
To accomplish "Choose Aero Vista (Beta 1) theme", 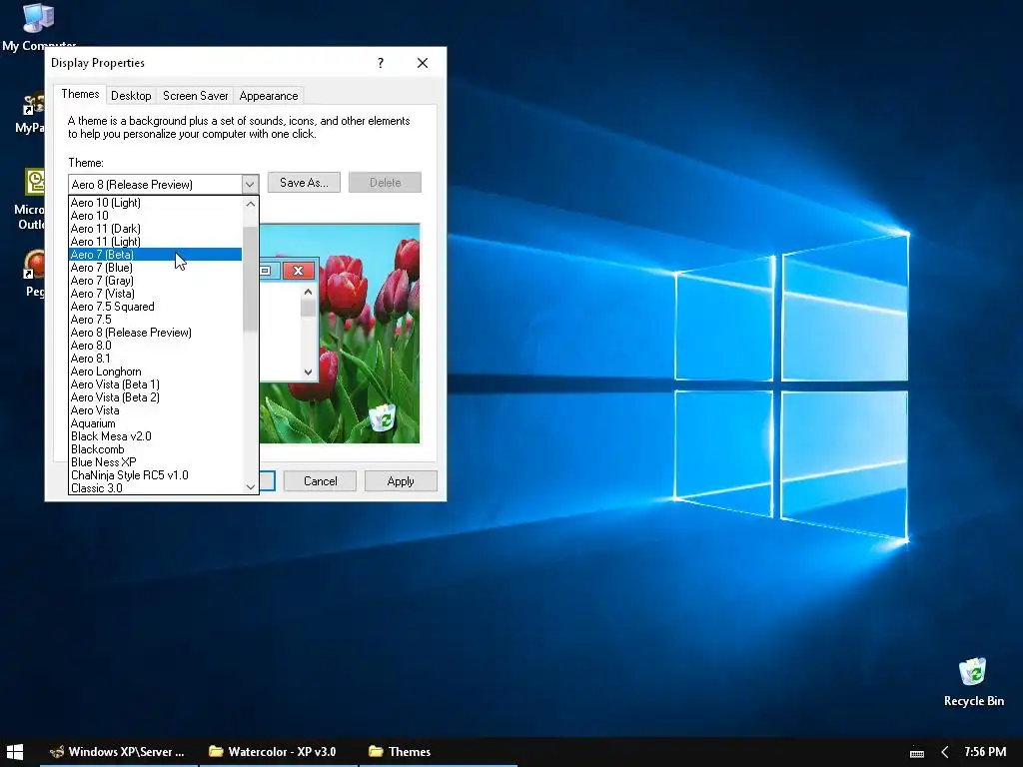I will click(155, 384).
